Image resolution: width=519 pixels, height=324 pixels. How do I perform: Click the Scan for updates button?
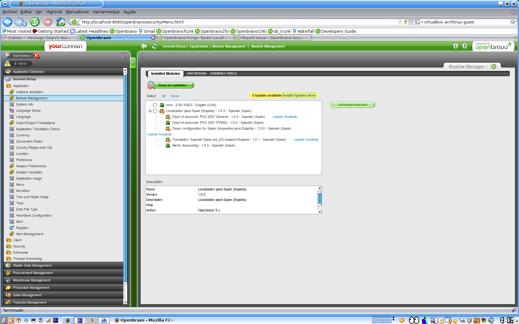172,85
